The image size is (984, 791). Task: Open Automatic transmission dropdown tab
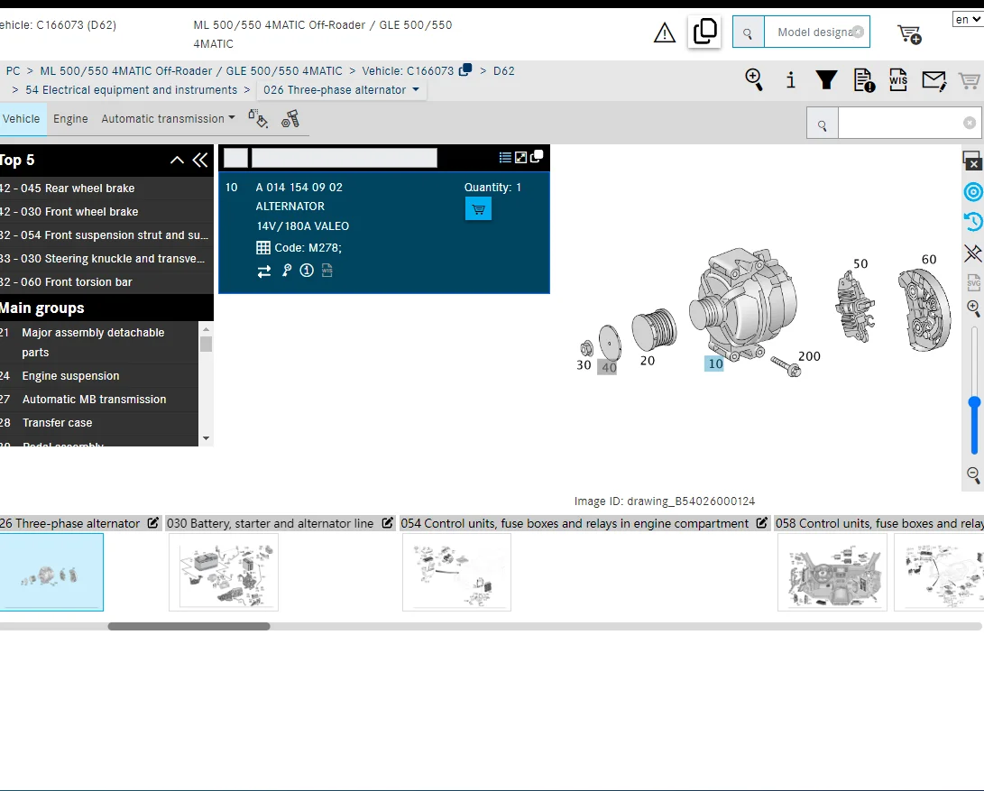click(x=168, y=119)
